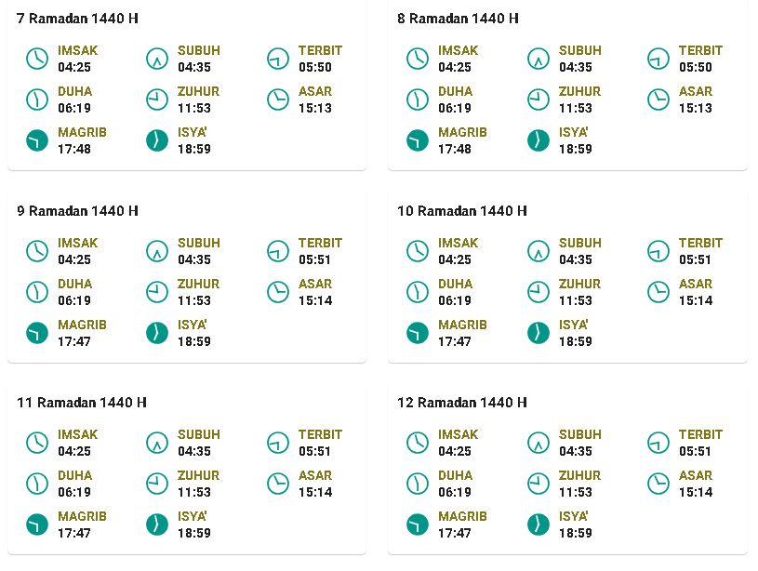
Task: Click the ZUHUR label in 12 Ramadan card
Action: [x=579, y=475]
